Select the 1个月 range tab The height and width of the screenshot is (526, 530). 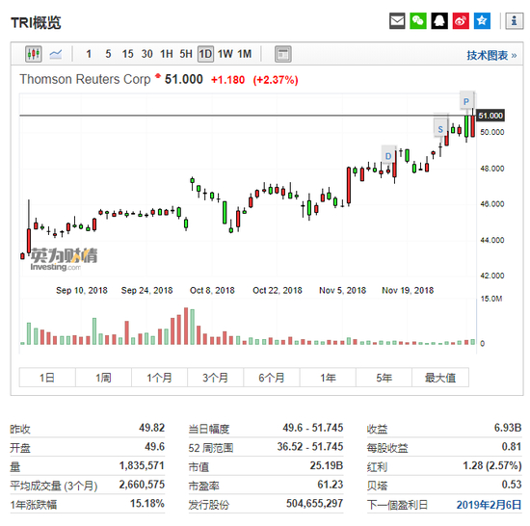(160, 378)
